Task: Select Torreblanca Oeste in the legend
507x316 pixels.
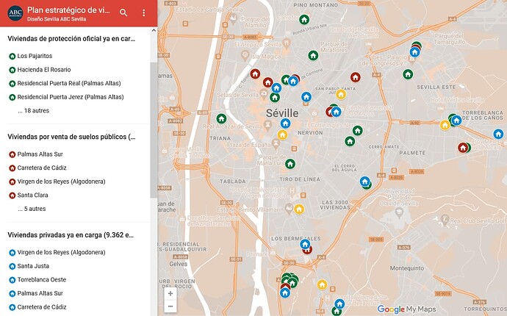Action: [x=42, y=279]
